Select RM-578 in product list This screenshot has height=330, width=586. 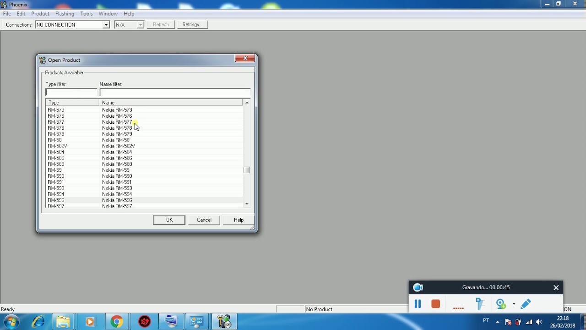coord(144,128)
